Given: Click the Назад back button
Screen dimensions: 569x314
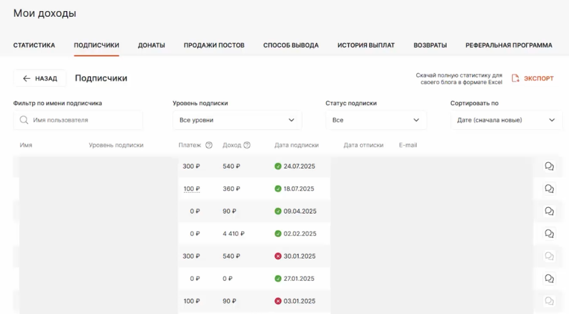Looking at the screenshot, I should click(40, 78).
